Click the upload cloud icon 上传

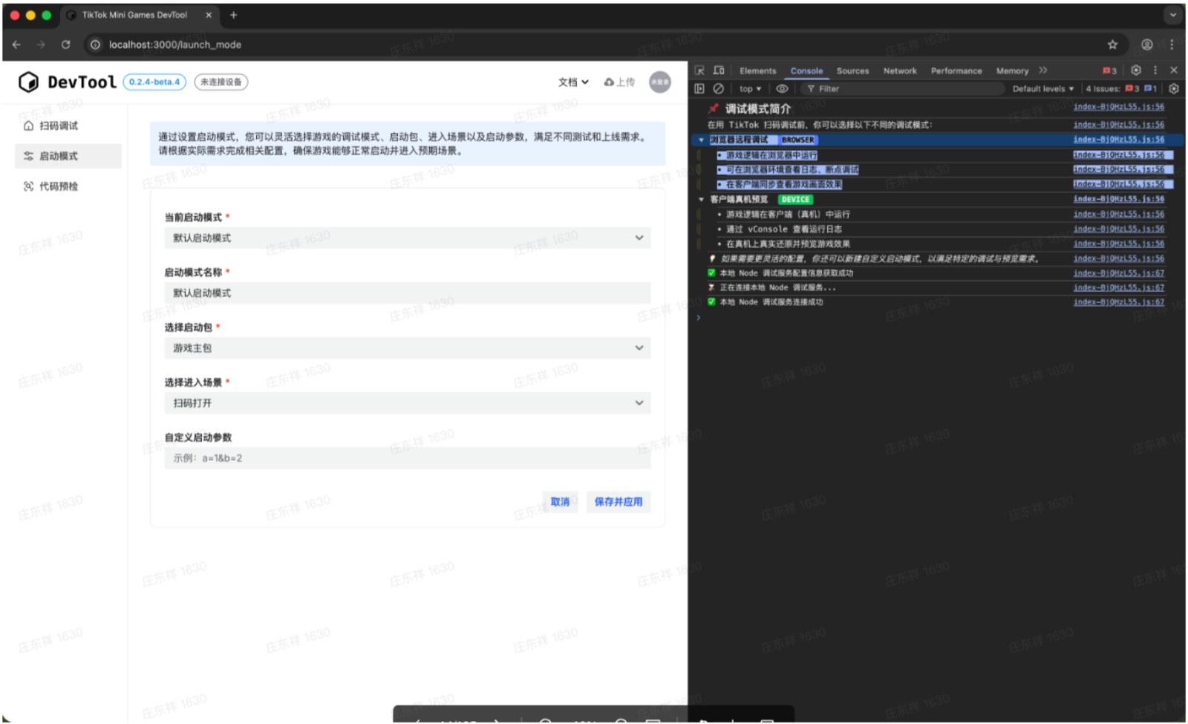click(619, 82)
